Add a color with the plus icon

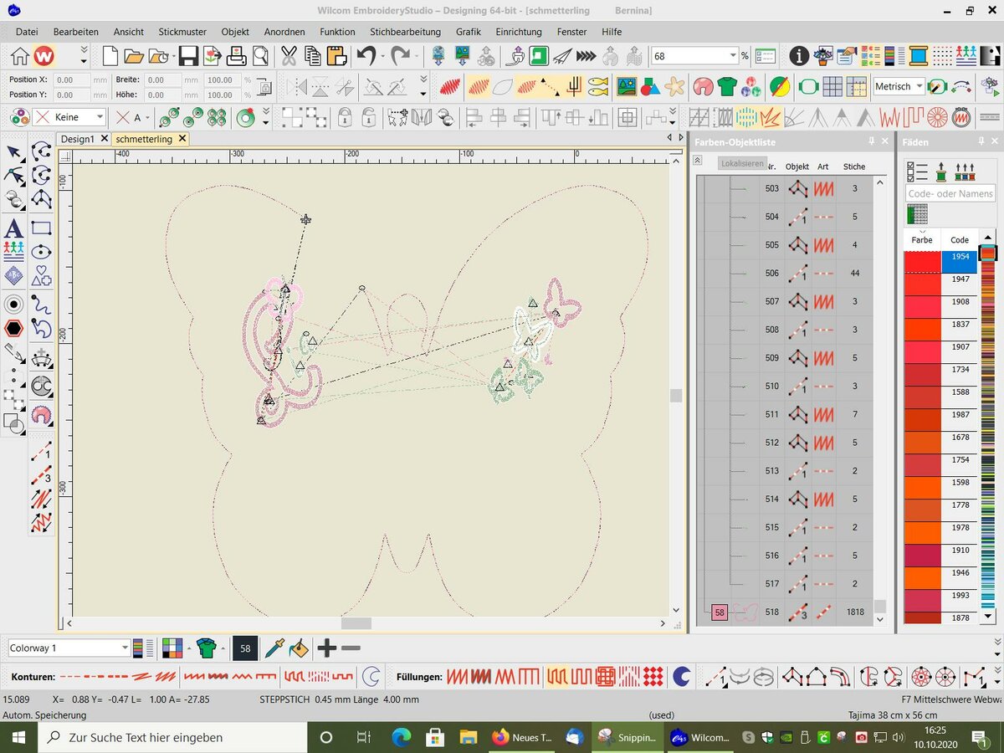[x=326, y=648]
